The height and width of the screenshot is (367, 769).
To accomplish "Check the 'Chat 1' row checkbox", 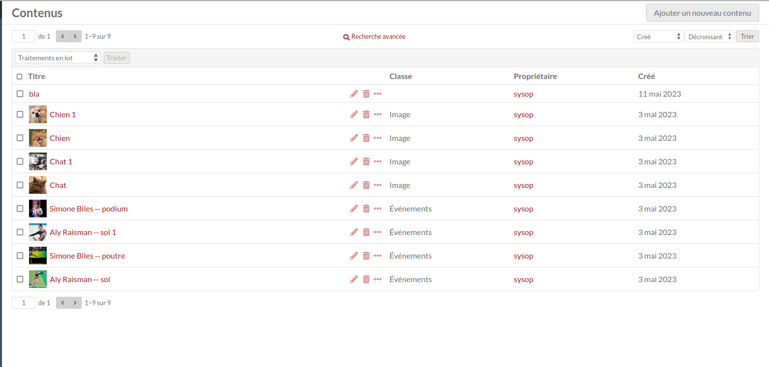I will (20, 161).
